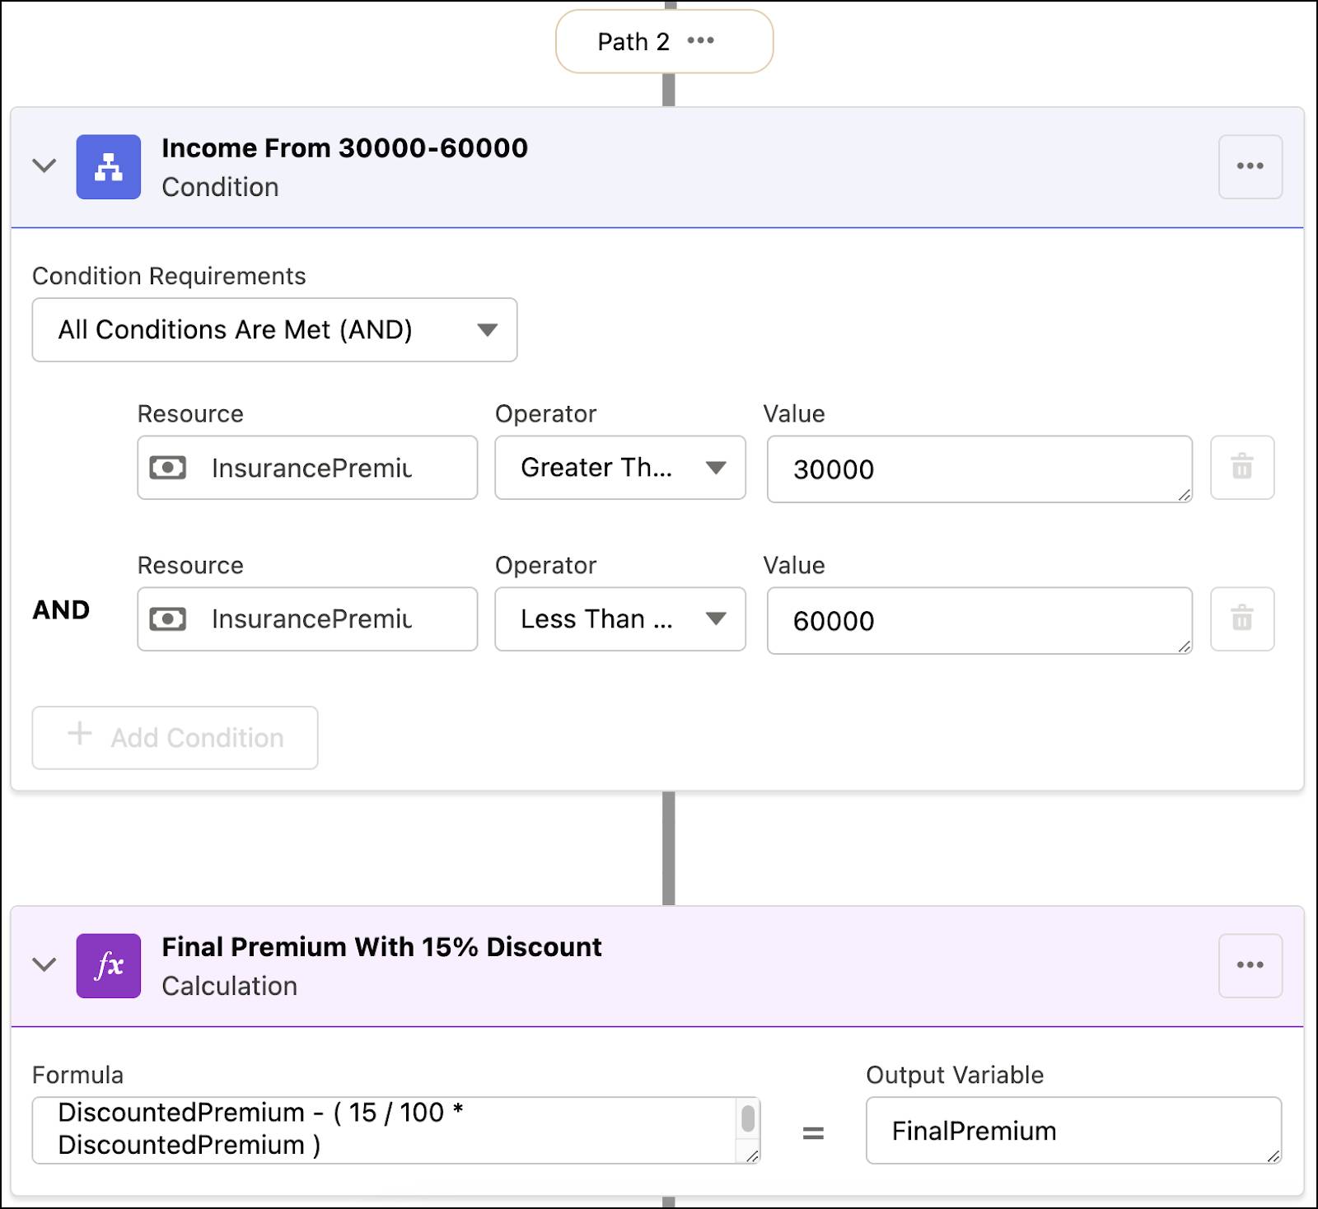Collapse the Income From 30000-60000 condition
Image resolution: width=1318 pixels, height=1209 pixels.
44,166
